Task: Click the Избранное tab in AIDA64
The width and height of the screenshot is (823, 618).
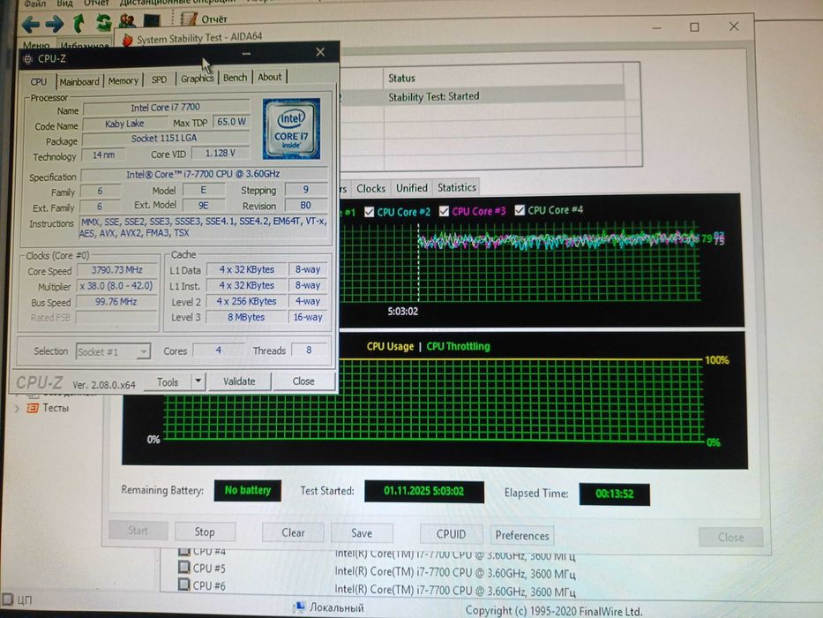Action: tap(84, 46)
